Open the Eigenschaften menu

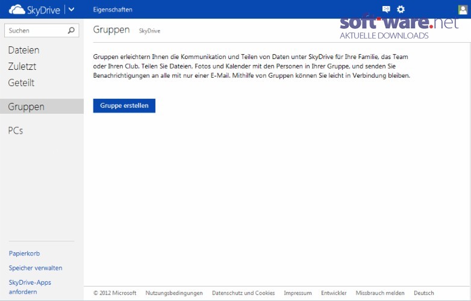tap(113, 10)
